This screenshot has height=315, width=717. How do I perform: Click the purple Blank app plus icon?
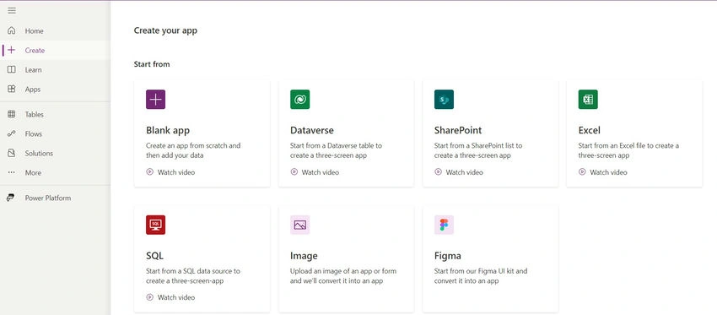[155, 100]
